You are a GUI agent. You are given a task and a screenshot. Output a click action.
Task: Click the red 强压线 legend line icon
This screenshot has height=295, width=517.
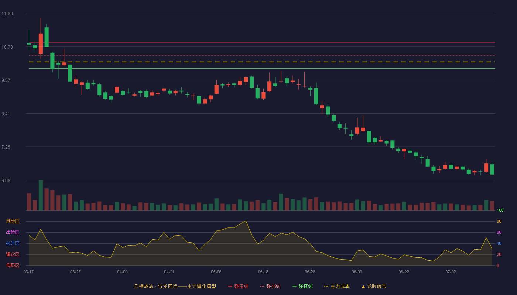(230, 286)
